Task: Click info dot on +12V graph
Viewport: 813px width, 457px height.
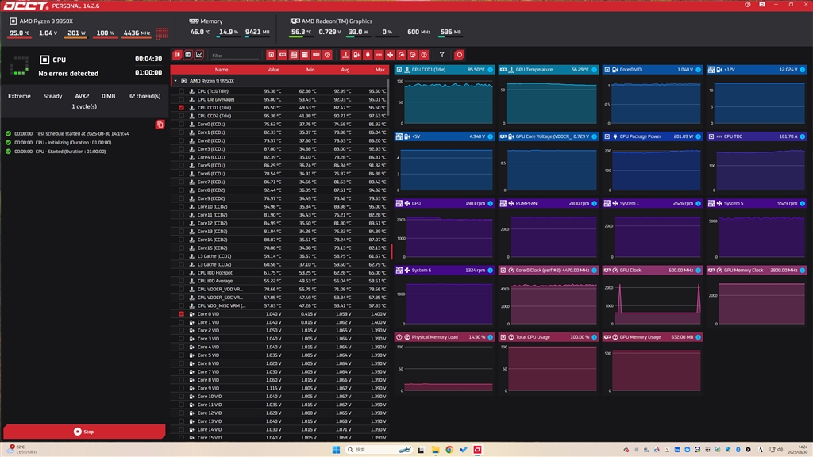Action: [x=803, y=70]
